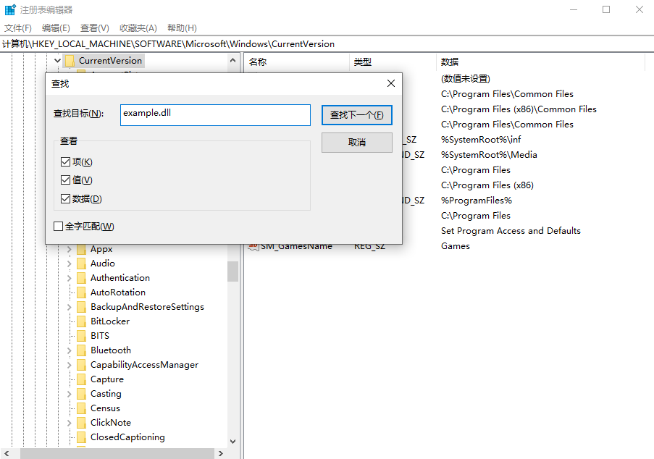This screenshot has width=654, height=459.
Task: Open the 编辑(E) menu
Action: click(x=56, y=28)
